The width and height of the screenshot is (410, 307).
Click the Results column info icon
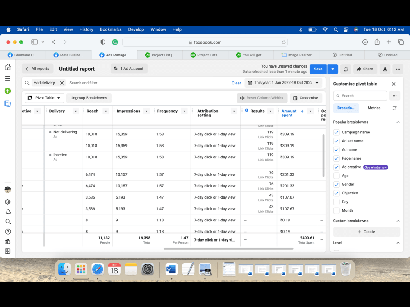tap(246, 111)
